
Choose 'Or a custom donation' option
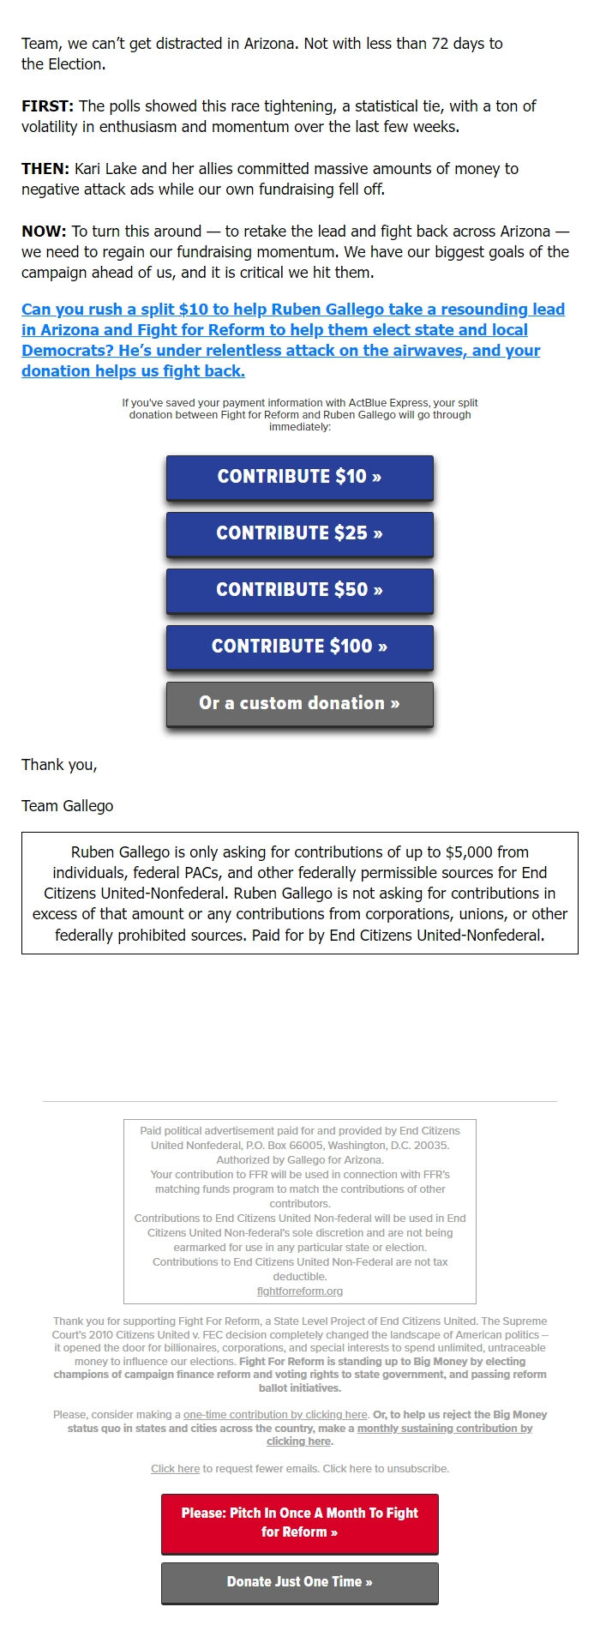(x=299, y=703)
